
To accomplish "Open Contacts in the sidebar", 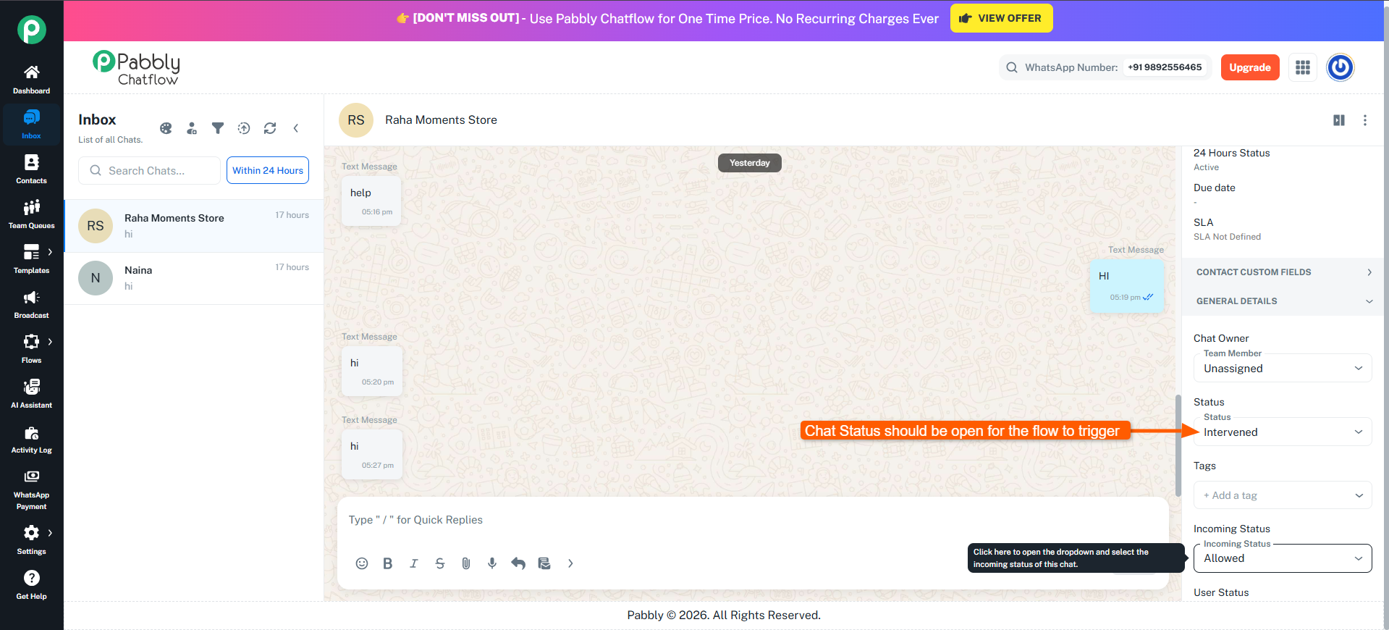I will (31, 170).
